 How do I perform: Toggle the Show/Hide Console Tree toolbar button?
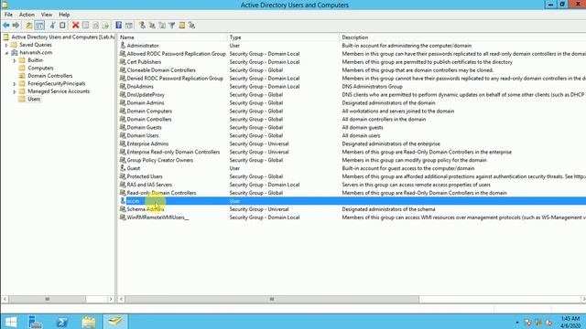click(x=39, y=26)
